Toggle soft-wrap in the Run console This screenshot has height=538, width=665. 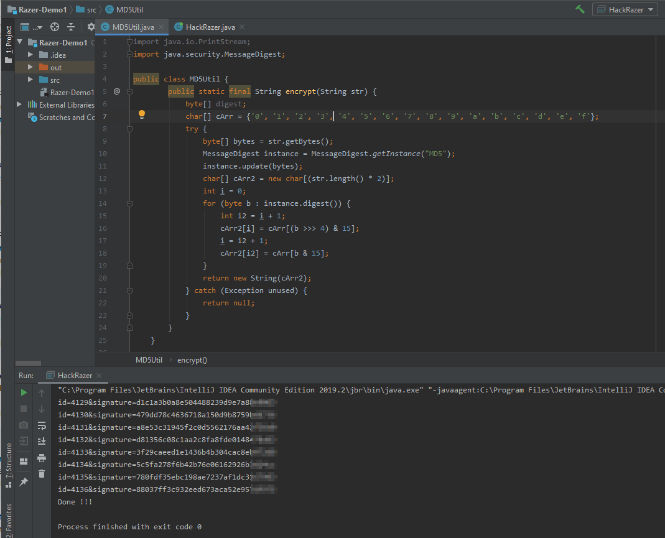[x=42, y=425]
